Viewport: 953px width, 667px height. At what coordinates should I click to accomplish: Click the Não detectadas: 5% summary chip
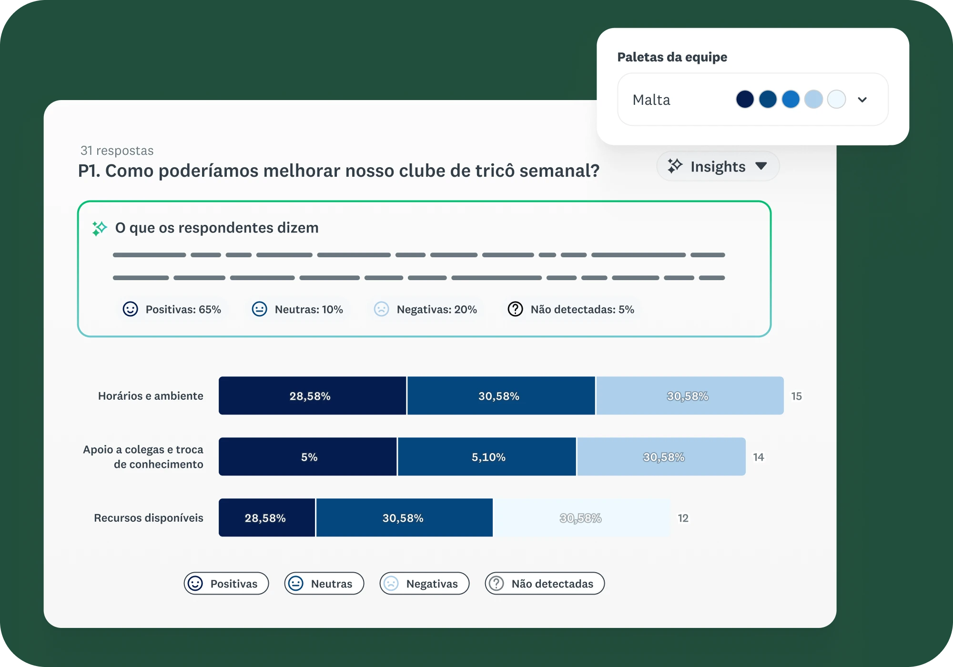coord(571,309)
